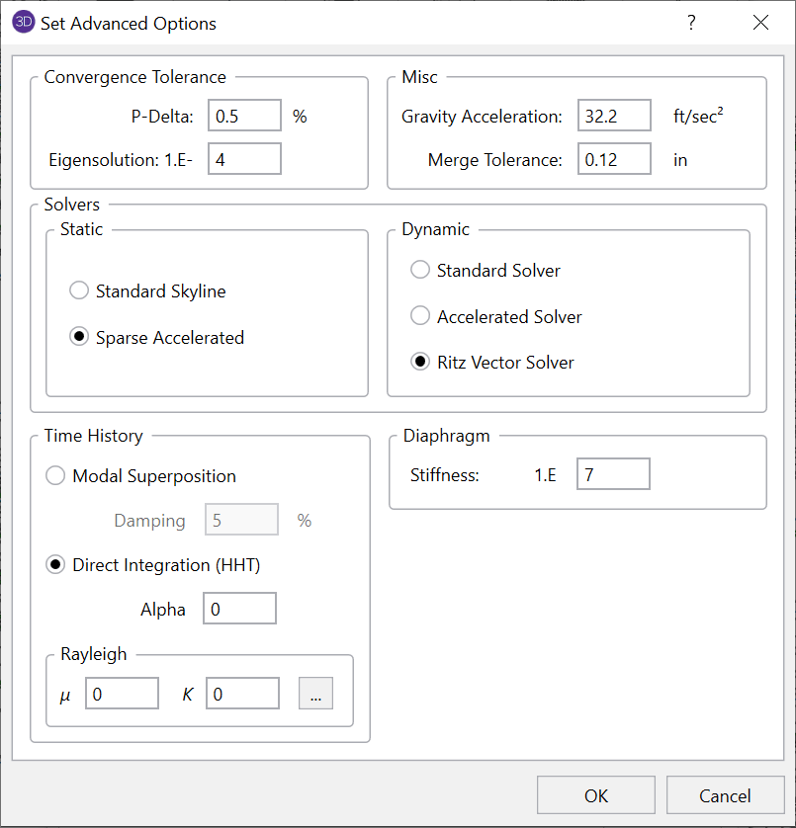The width and height of the screenshot is (796, 828).
Task: Choose the Standard Solver dynamic option
Action: click(x=420, y=271)
